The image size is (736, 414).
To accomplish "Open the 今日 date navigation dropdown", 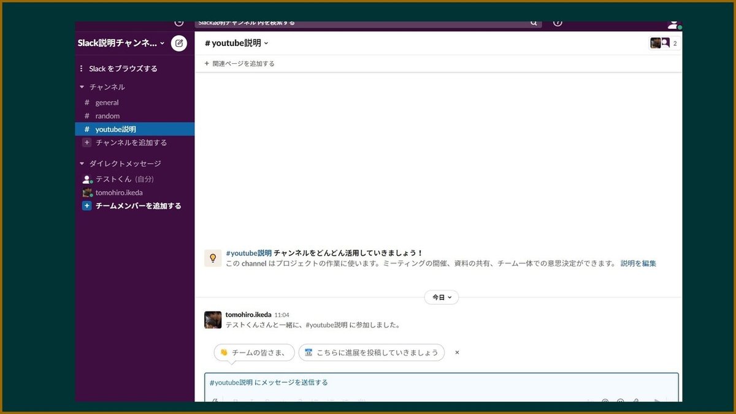I will pos(441,297).
